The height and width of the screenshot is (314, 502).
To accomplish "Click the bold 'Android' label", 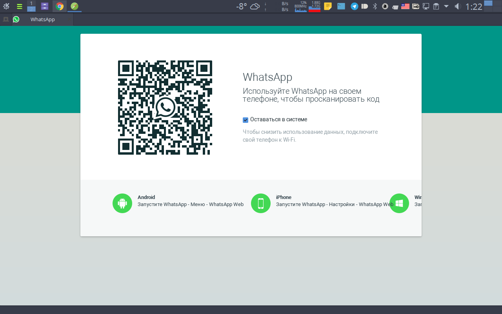I will (x=146, y=197).
